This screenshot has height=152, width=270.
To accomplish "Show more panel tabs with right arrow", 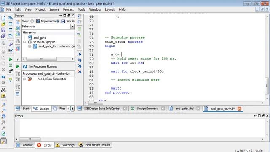I will [73, 109].
